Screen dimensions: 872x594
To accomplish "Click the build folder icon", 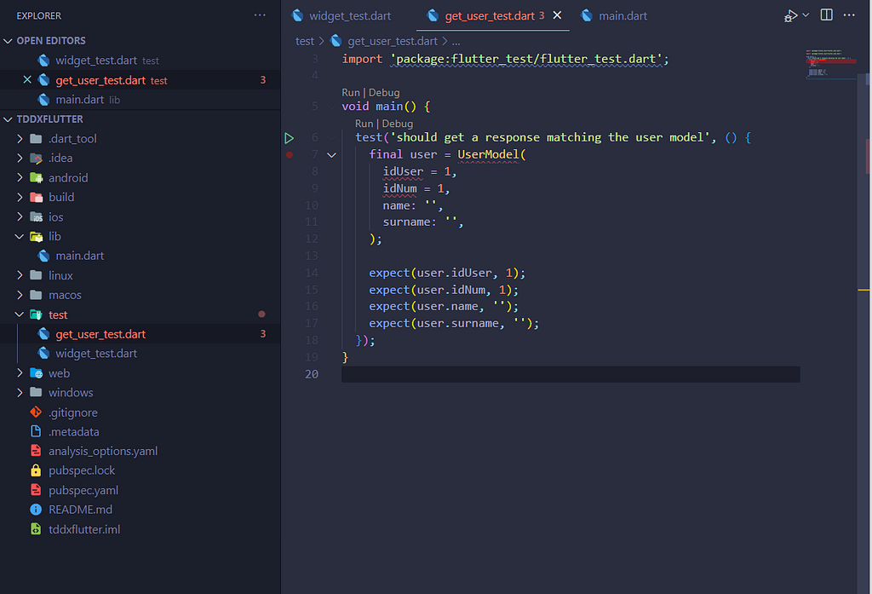I will [x=36, y=197].
